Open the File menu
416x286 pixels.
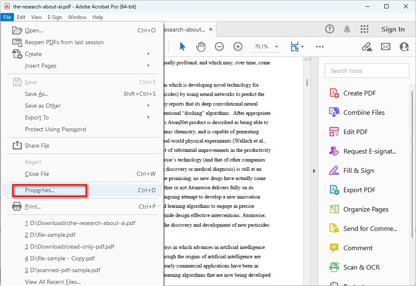7,17
